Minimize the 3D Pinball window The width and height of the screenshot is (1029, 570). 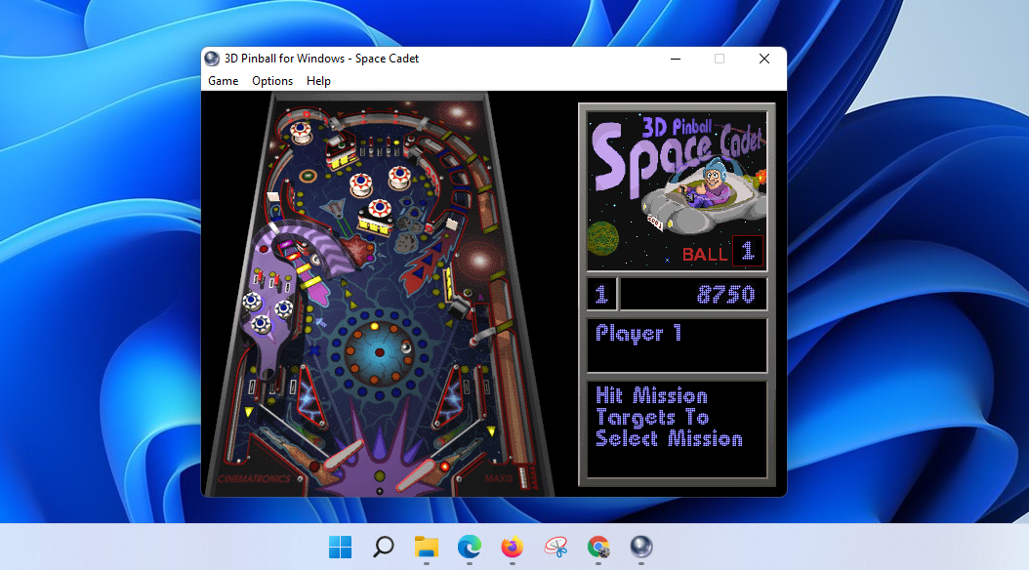tap(676, 59)
